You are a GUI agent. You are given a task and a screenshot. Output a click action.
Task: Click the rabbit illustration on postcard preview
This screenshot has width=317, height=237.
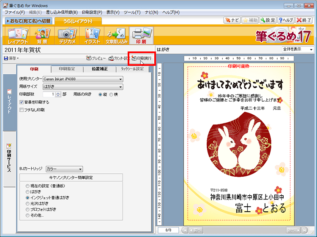tap(238, 145)
